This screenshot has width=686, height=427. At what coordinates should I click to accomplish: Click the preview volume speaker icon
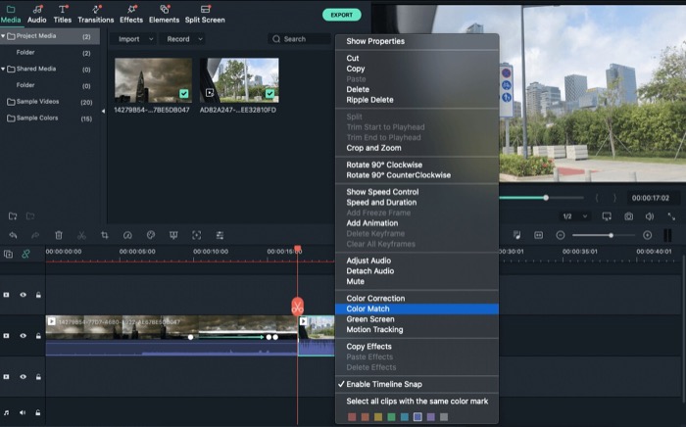pos(650,216)
